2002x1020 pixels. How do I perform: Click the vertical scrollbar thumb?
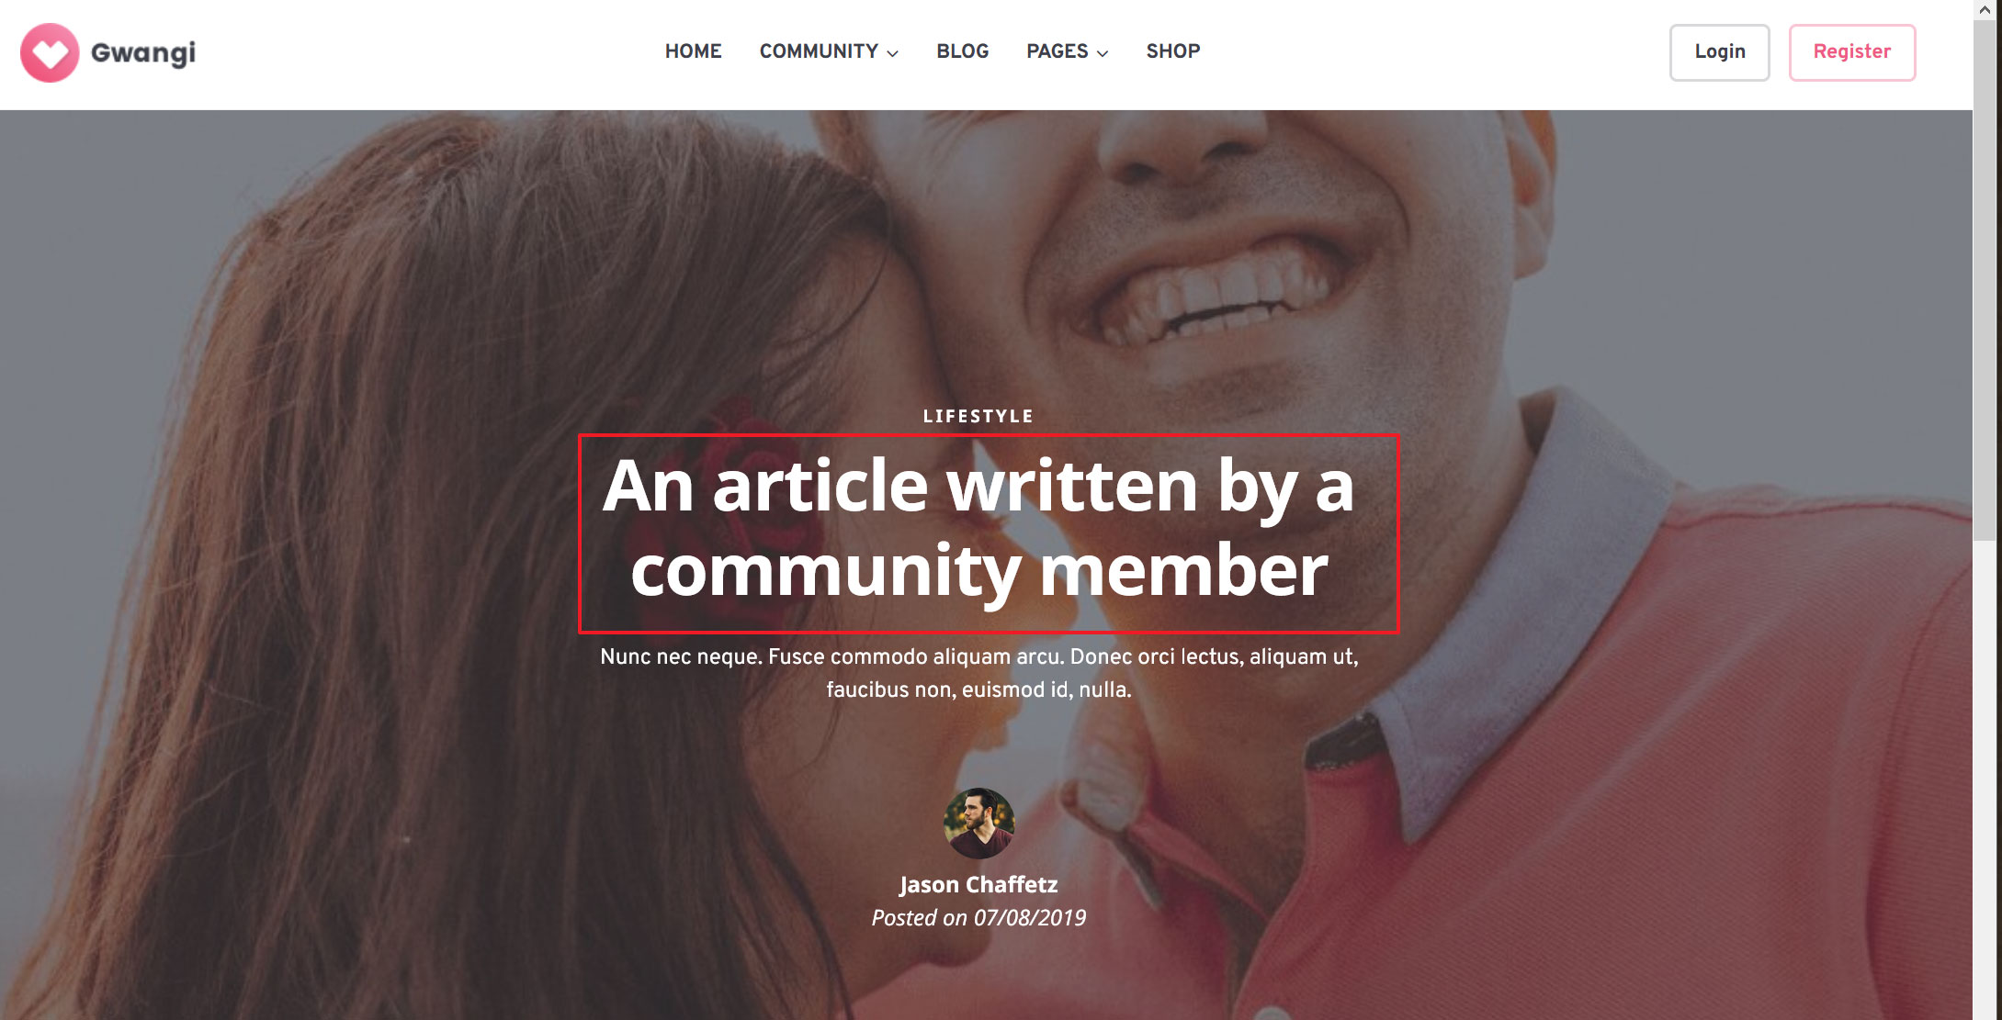tap(1986, 280)
